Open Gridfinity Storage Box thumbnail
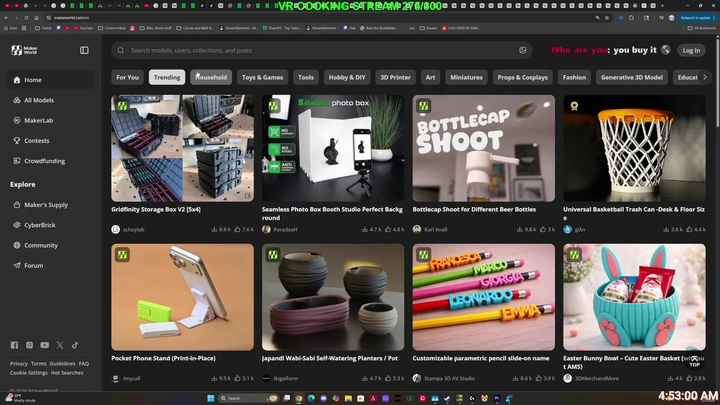 point(182,148)
